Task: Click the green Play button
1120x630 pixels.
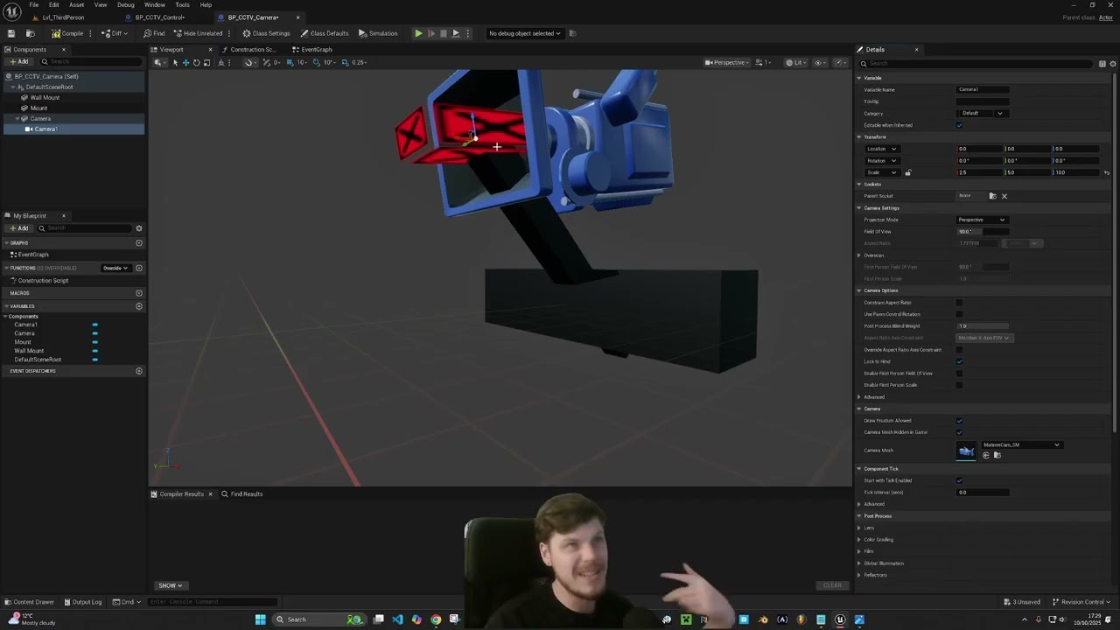Action: point(418,33)
